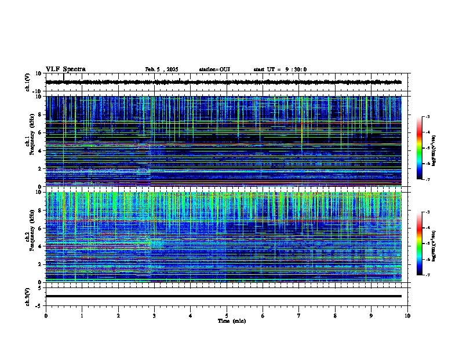Click the time axis tick label "7"

pyautogui.click(x=299, y=316)
